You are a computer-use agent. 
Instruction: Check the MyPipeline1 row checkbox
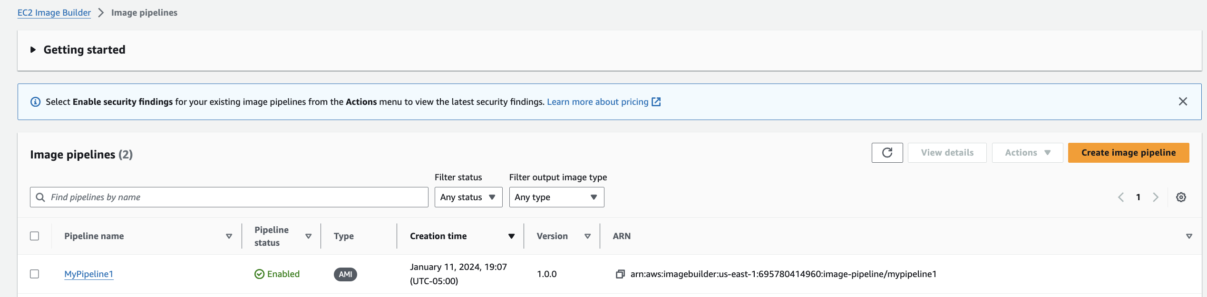click(x=35, y=274)
